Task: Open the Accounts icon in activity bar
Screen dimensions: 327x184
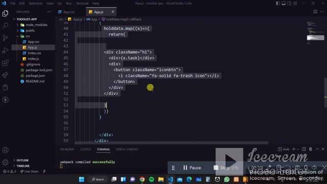Action: pos(5,150)
